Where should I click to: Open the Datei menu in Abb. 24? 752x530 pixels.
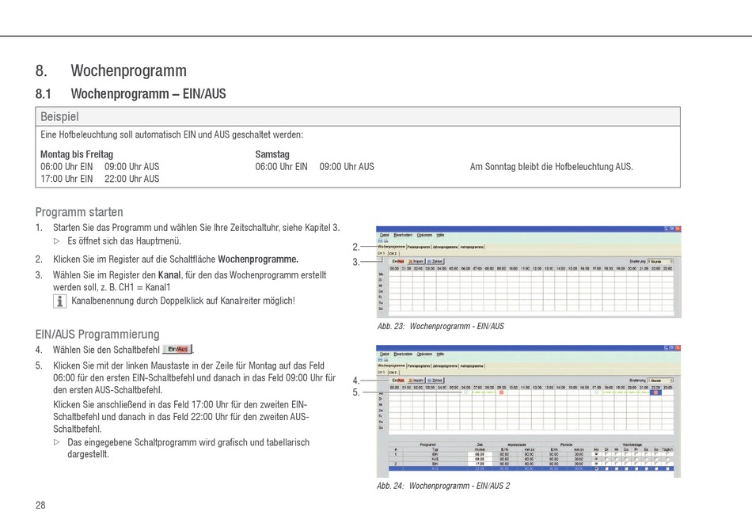pyautogui.click(x=385, y=354)
